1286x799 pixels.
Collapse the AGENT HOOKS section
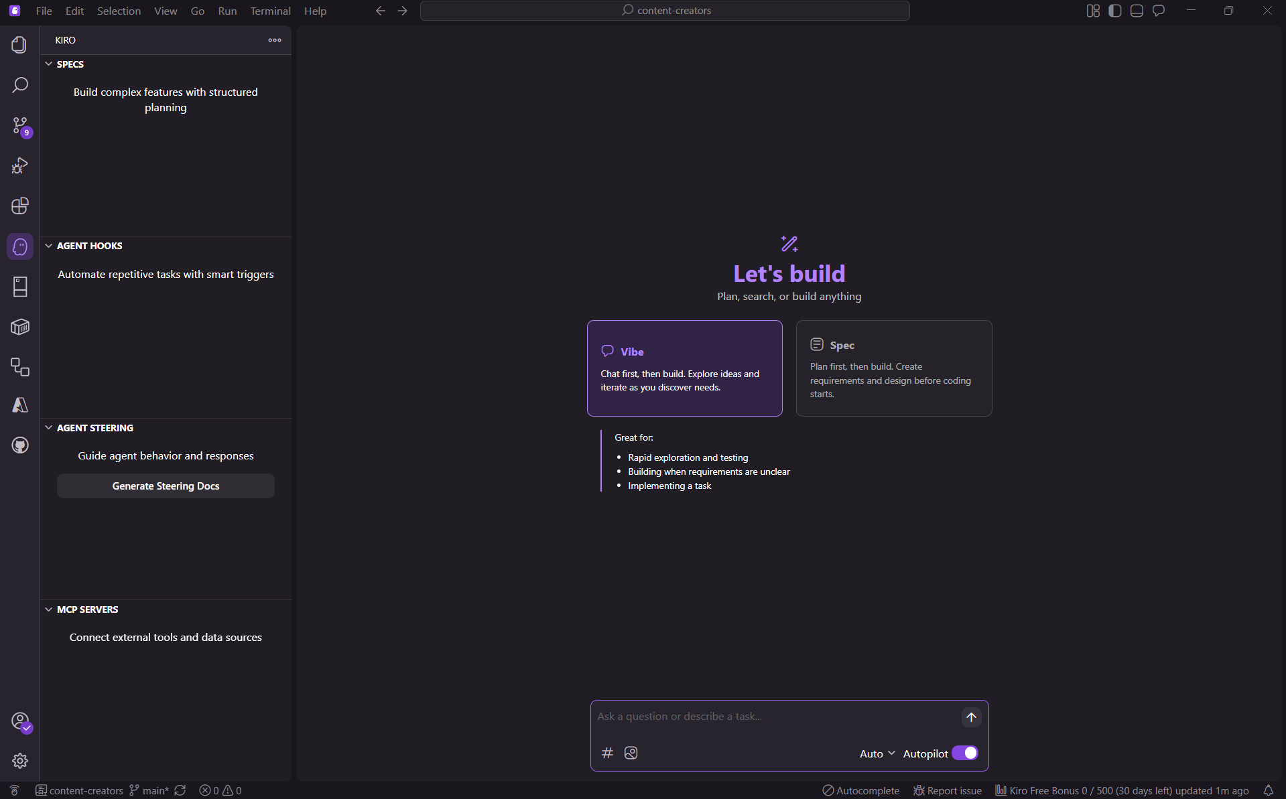89,246
